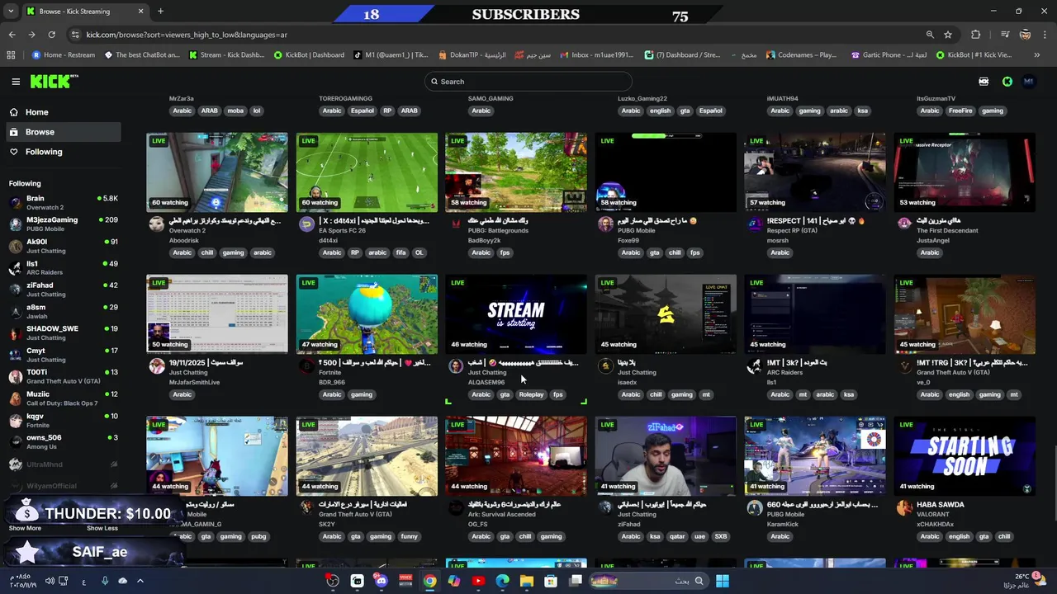Open 'Gartic Phone' bookmark

click(888, 55)
